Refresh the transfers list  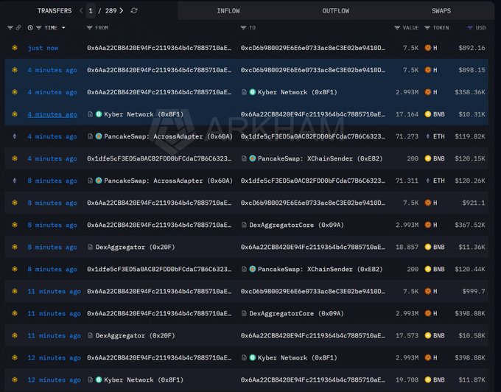click(134, 10)
